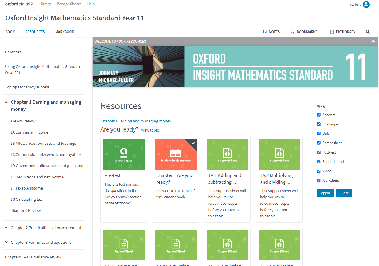Open Library in the top menu
379x266 pixels.
[x=45, y=4]
